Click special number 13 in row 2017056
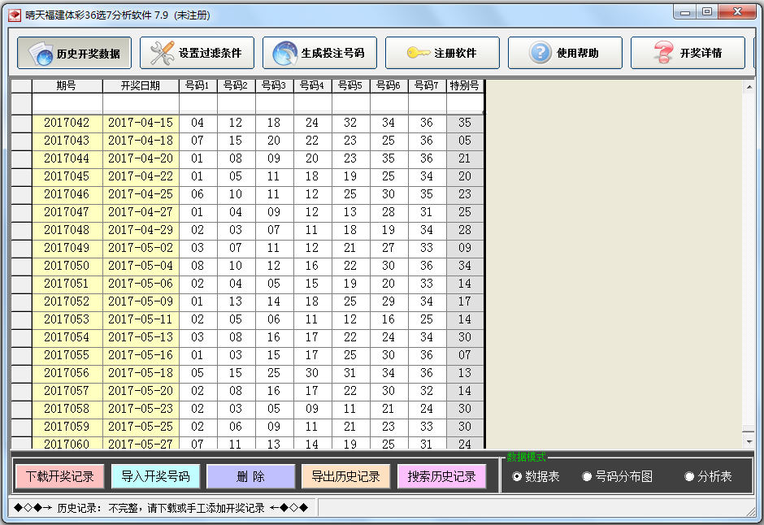The width and height of the screenshot is (764, 525). point(465,373)
